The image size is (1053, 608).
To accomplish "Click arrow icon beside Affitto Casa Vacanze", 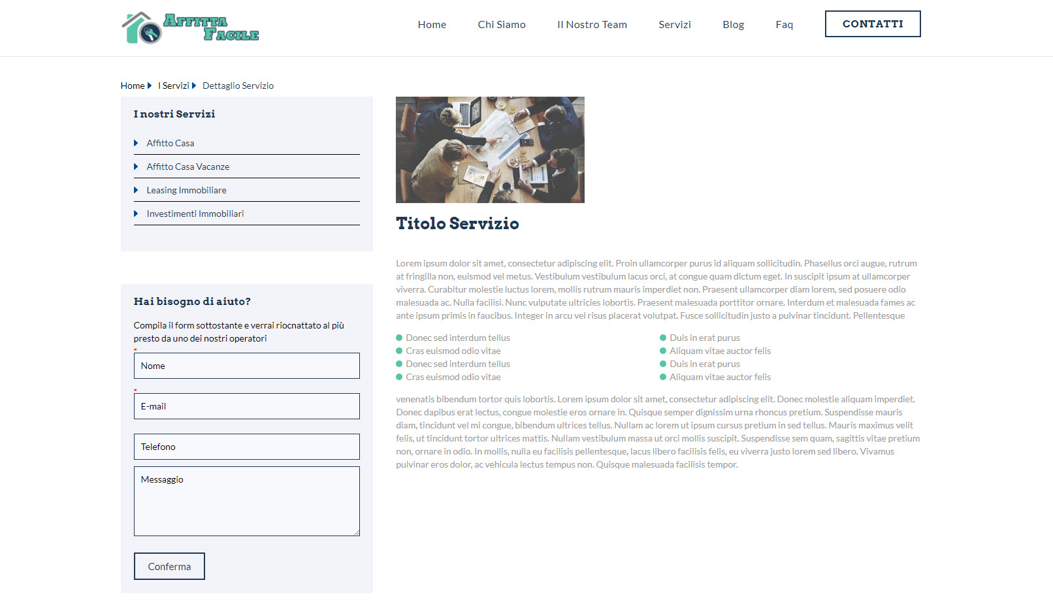I will point(136,167).
